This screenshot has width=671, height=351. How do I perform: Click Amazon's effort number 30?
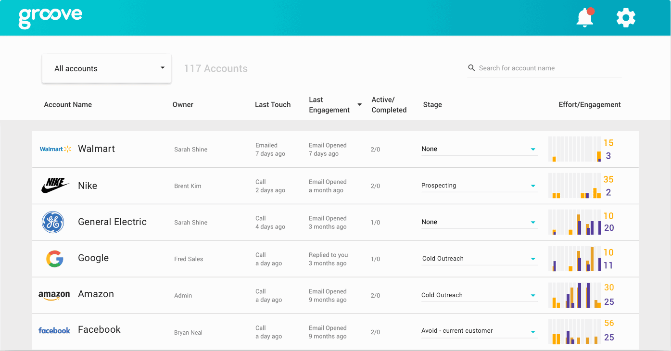click(609, 288)
